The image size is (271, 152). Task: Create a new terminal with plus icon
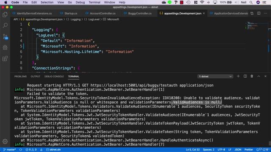tap(238, 76)
